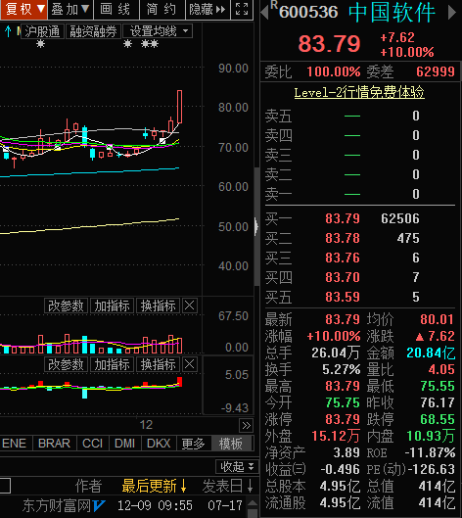This screenshot has width=462, height=518.
Task: Select the CCI indicator tab
Action: [x=92, y=443]
